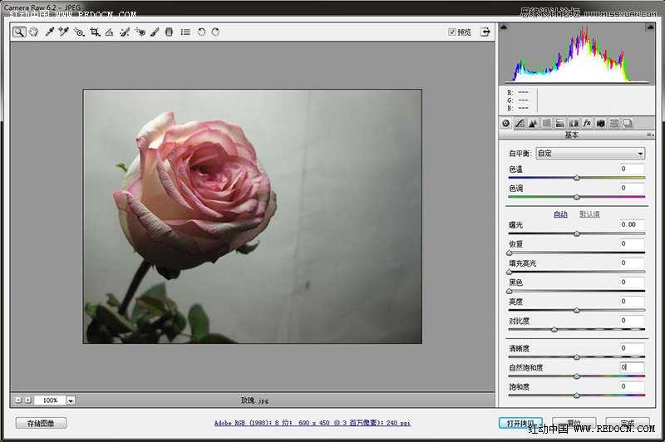665x442 pixels.
Task: Switch to the Detail panel tab
Action: coord(533,123)
